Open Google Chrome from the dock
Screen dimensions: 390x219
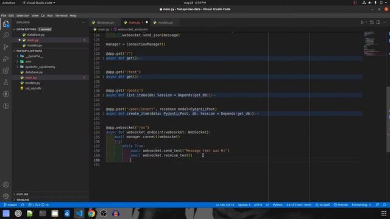pyautogui.click(x=91, y=214)
